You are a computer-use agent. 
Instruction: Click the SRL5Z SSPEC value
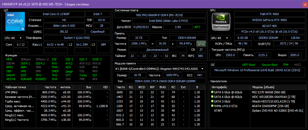pos(64,32)
